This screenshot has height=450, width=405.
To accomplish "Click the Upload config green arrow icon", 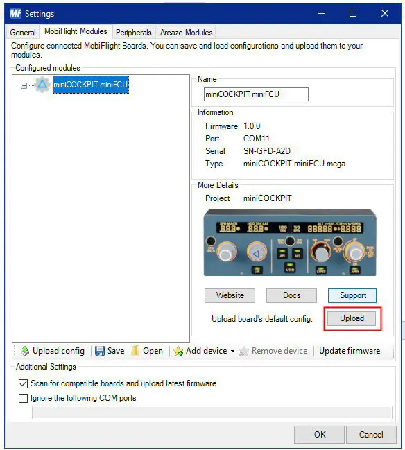I will point(25,351).
